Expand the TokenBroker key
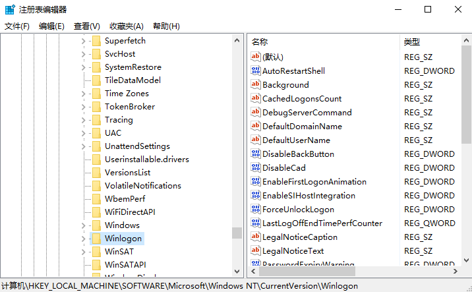The width and height of the screenshot is (472, 292). [x=83, y=107]
